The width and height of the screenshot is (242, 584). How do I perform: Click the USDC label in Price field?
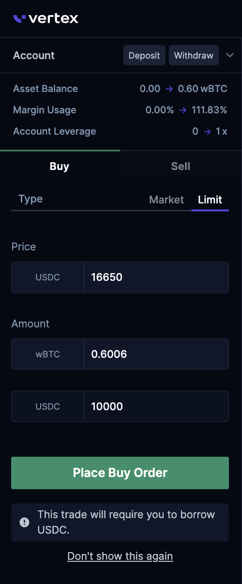pyautogui.click(x=47, y=277)
